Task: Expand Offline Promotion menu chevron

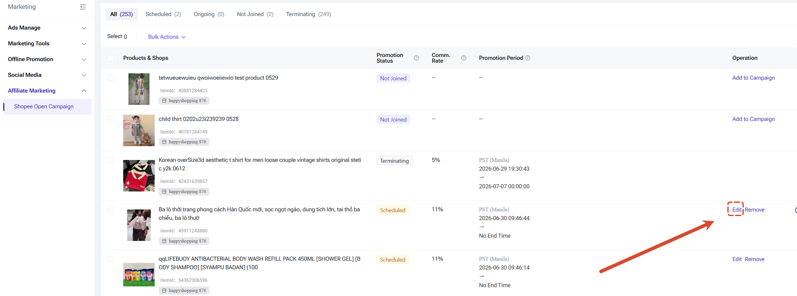Action: point(84,60)
